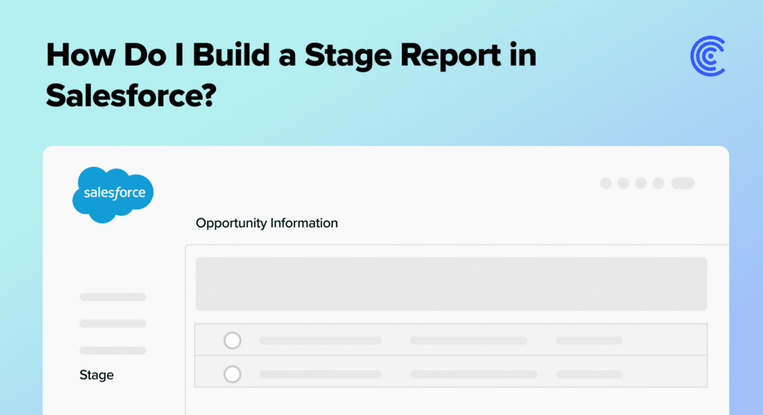Image resolution: width=763 pixels, height=415 pixels.
Task: Click the gray pill-shaped button after the dots
Action: pyautogui.click(x=683, y=183)
